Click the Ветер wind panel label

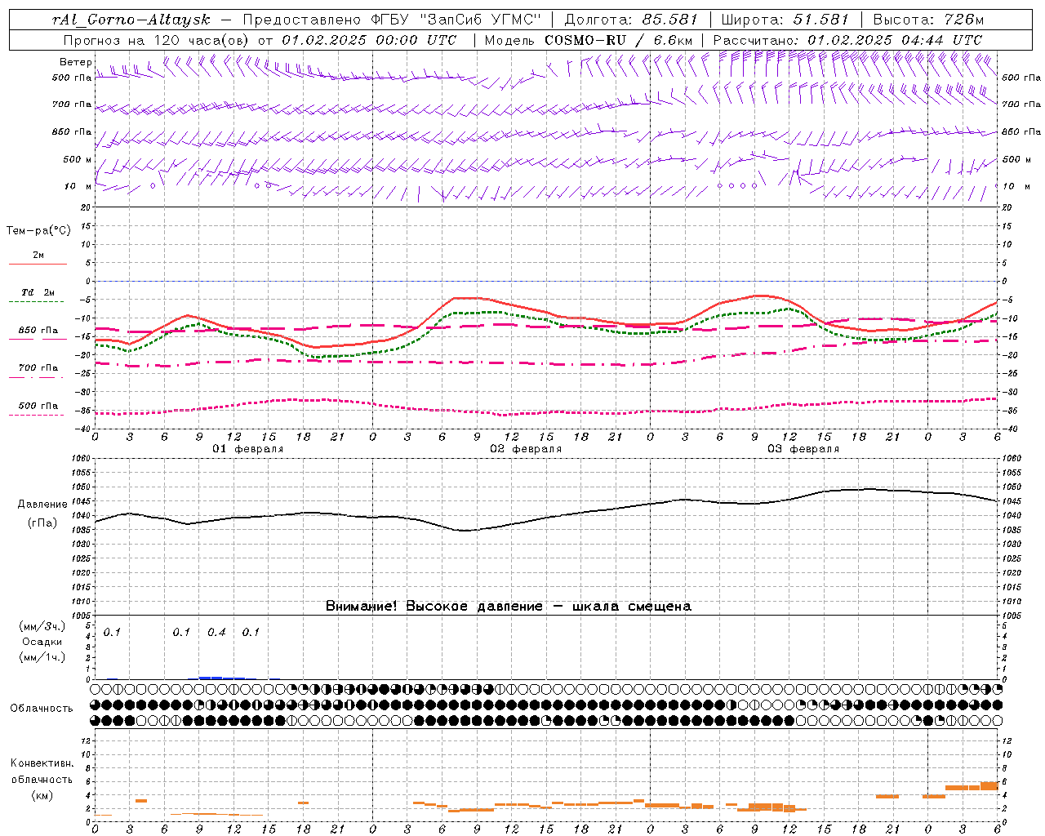pyautogui.click(x=75, y=62)
